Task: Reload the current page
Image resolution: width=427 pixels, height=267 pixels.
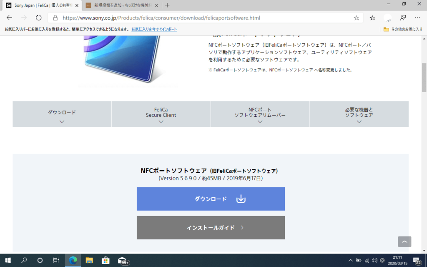Action: (38, 18)
